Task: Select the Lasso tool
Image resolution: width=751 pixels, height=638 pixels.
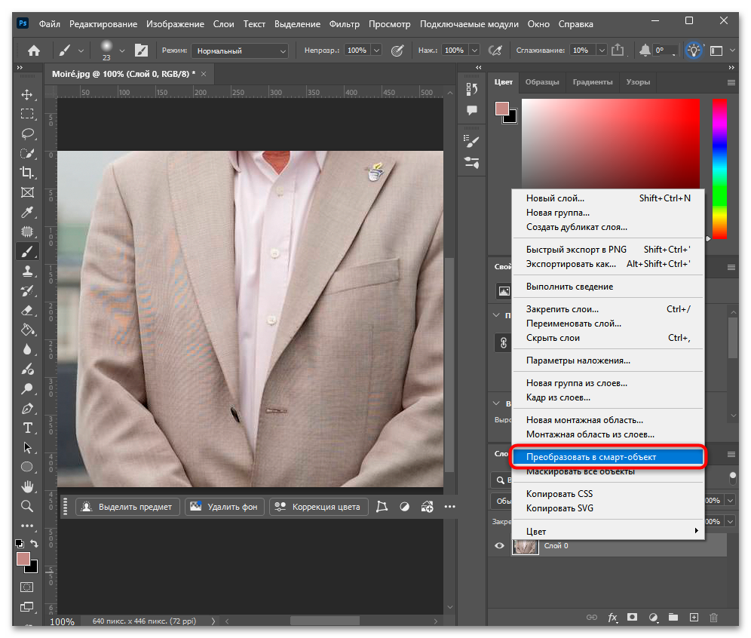Action: [x=27, y=133]
